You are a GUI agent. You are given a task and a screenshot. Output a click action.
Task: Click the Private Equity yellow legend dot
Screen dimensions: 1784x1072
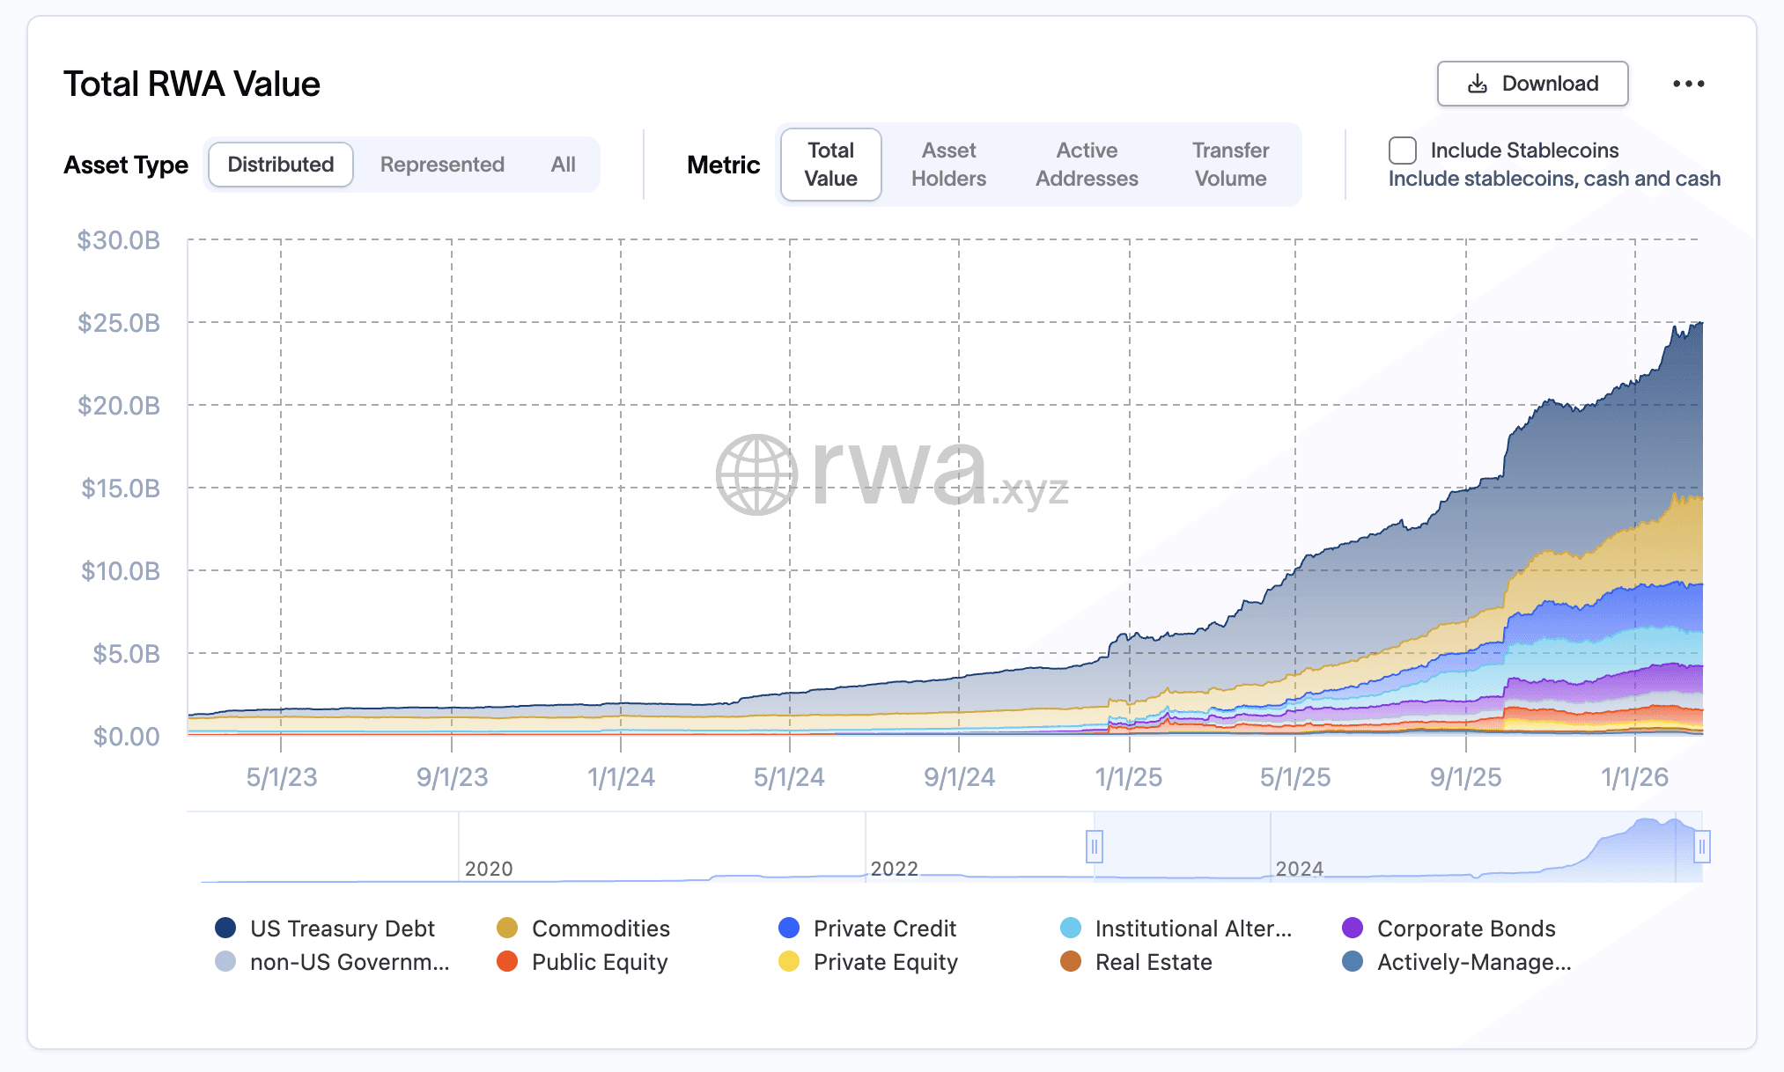click(789, 961)
